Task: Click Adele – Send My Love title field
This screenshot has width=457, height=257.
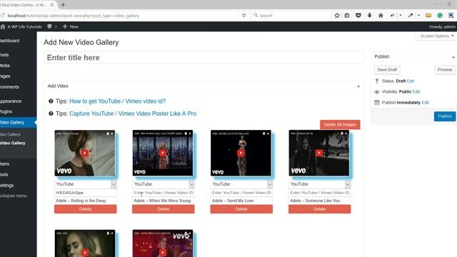Action: point(241,201)
